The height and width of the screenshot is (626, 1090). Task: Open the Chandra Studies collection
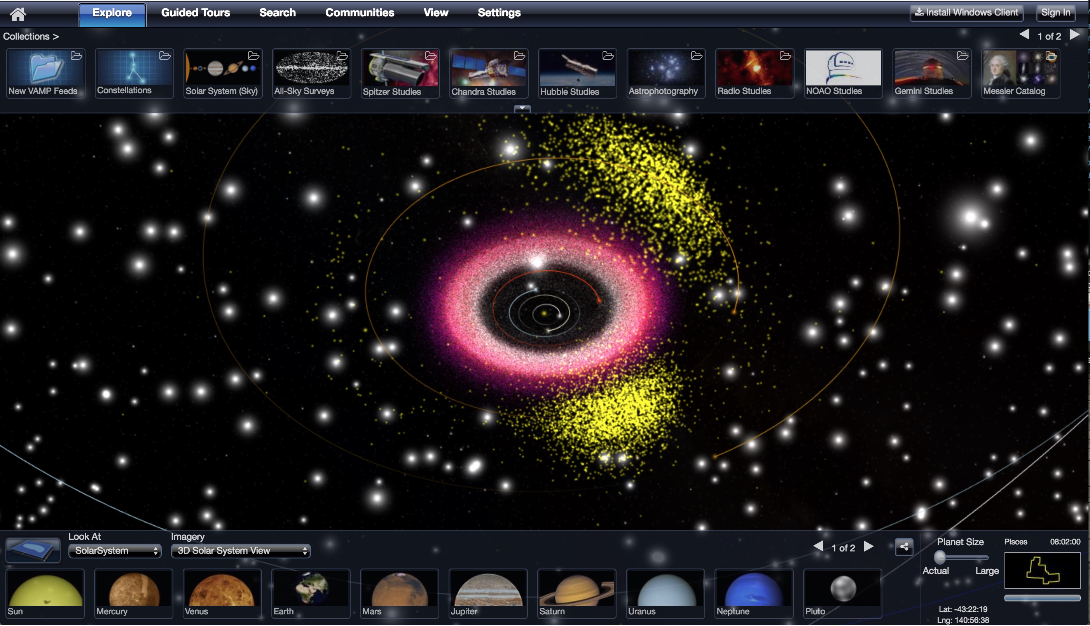point(489,73)
